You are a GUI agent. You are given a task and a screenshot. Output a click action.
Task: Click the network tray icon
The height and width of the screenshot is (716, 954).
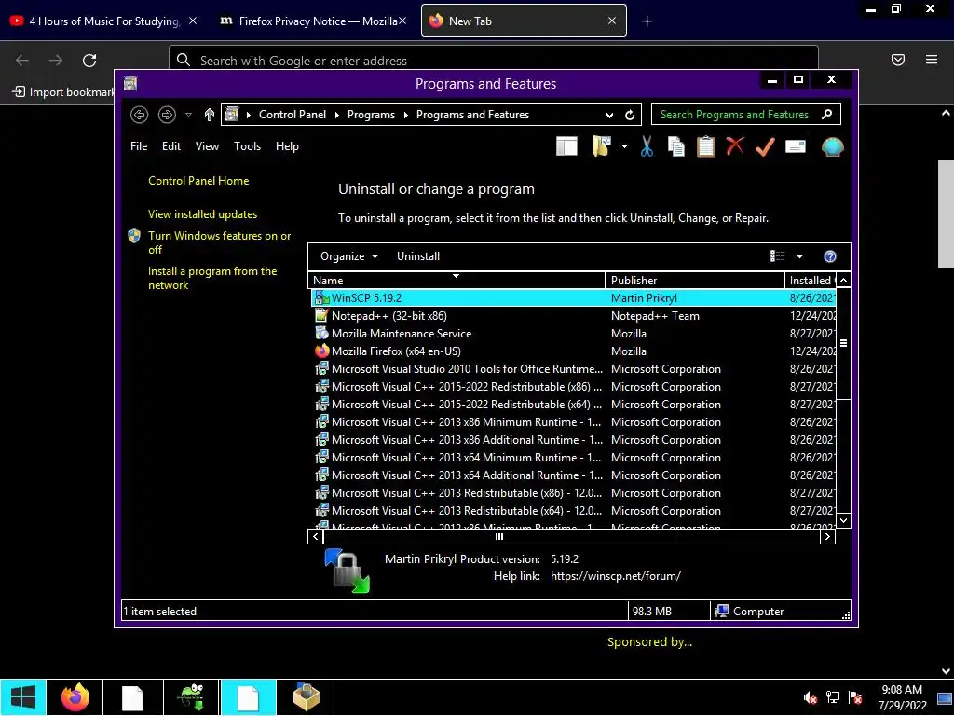click(x=832, y=697)
